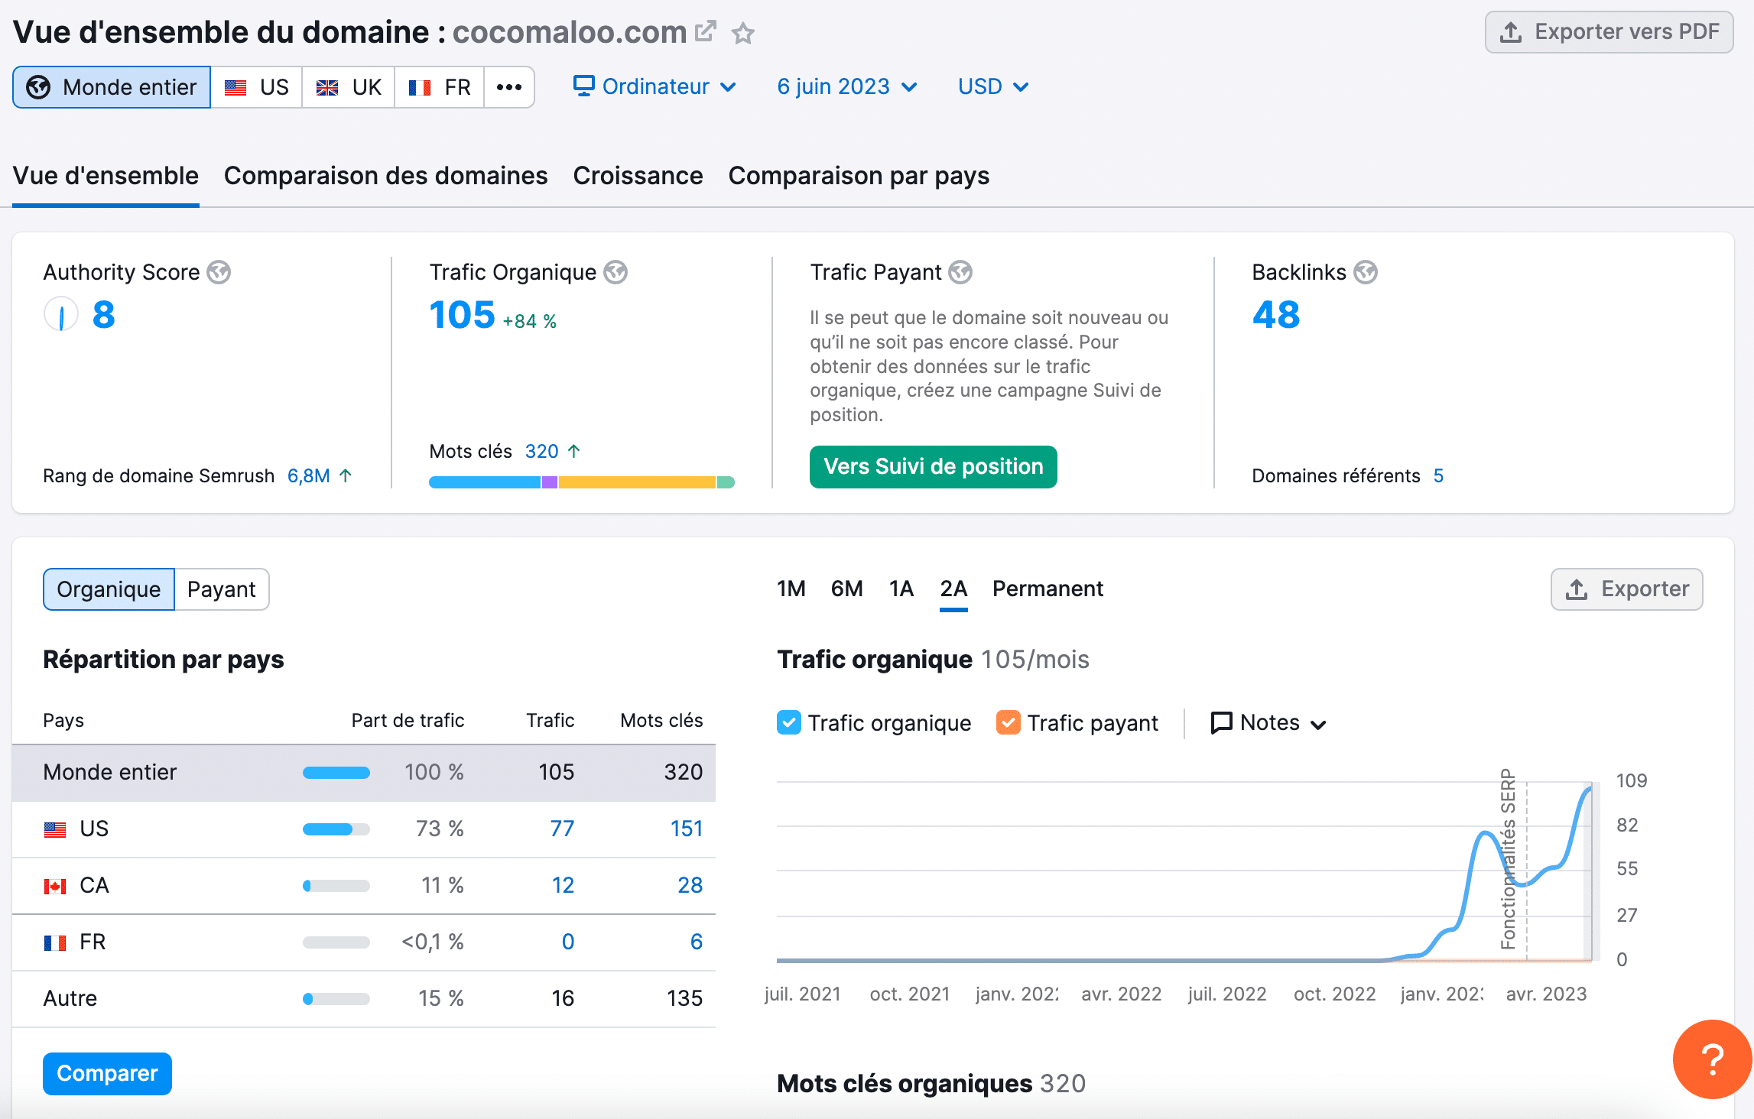Click globe icon beside Trafic Payant
The height and width of the screenshot is (1119, 1754).
(960, 272)
